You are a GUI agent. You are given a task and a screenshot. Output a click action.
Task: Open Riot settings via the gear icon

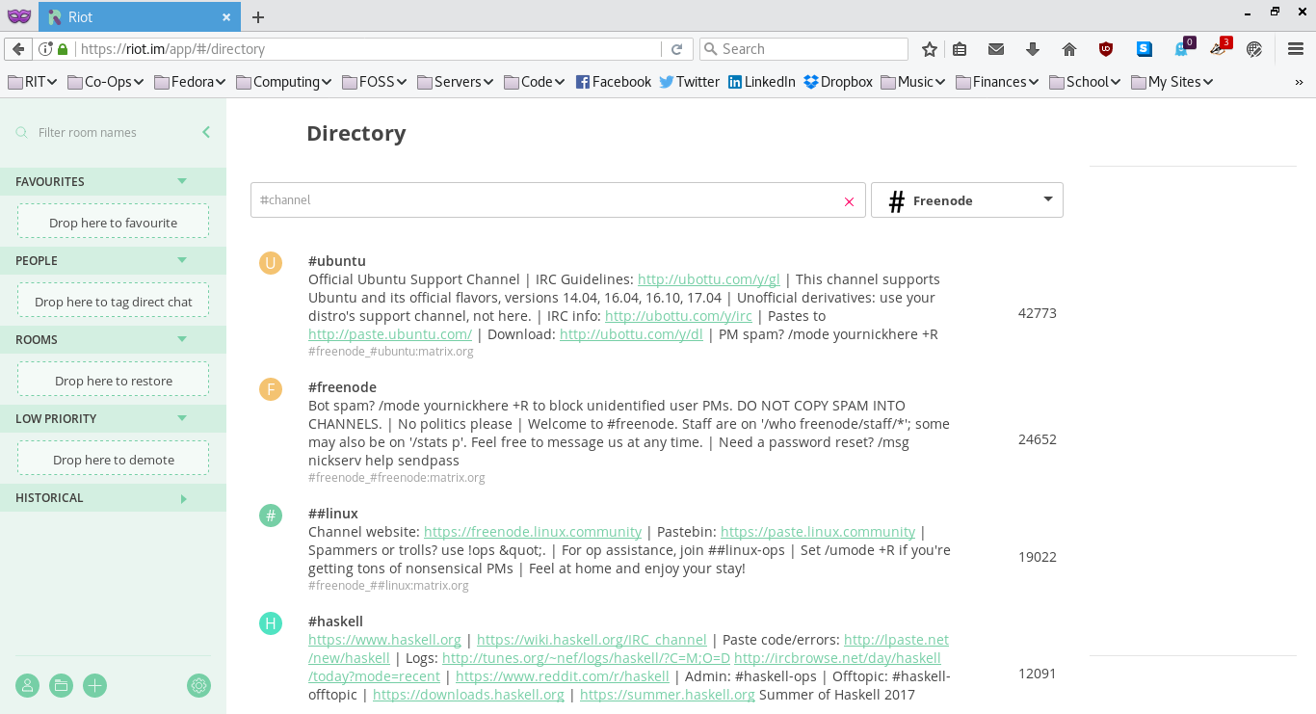click(x=198, y=685)
